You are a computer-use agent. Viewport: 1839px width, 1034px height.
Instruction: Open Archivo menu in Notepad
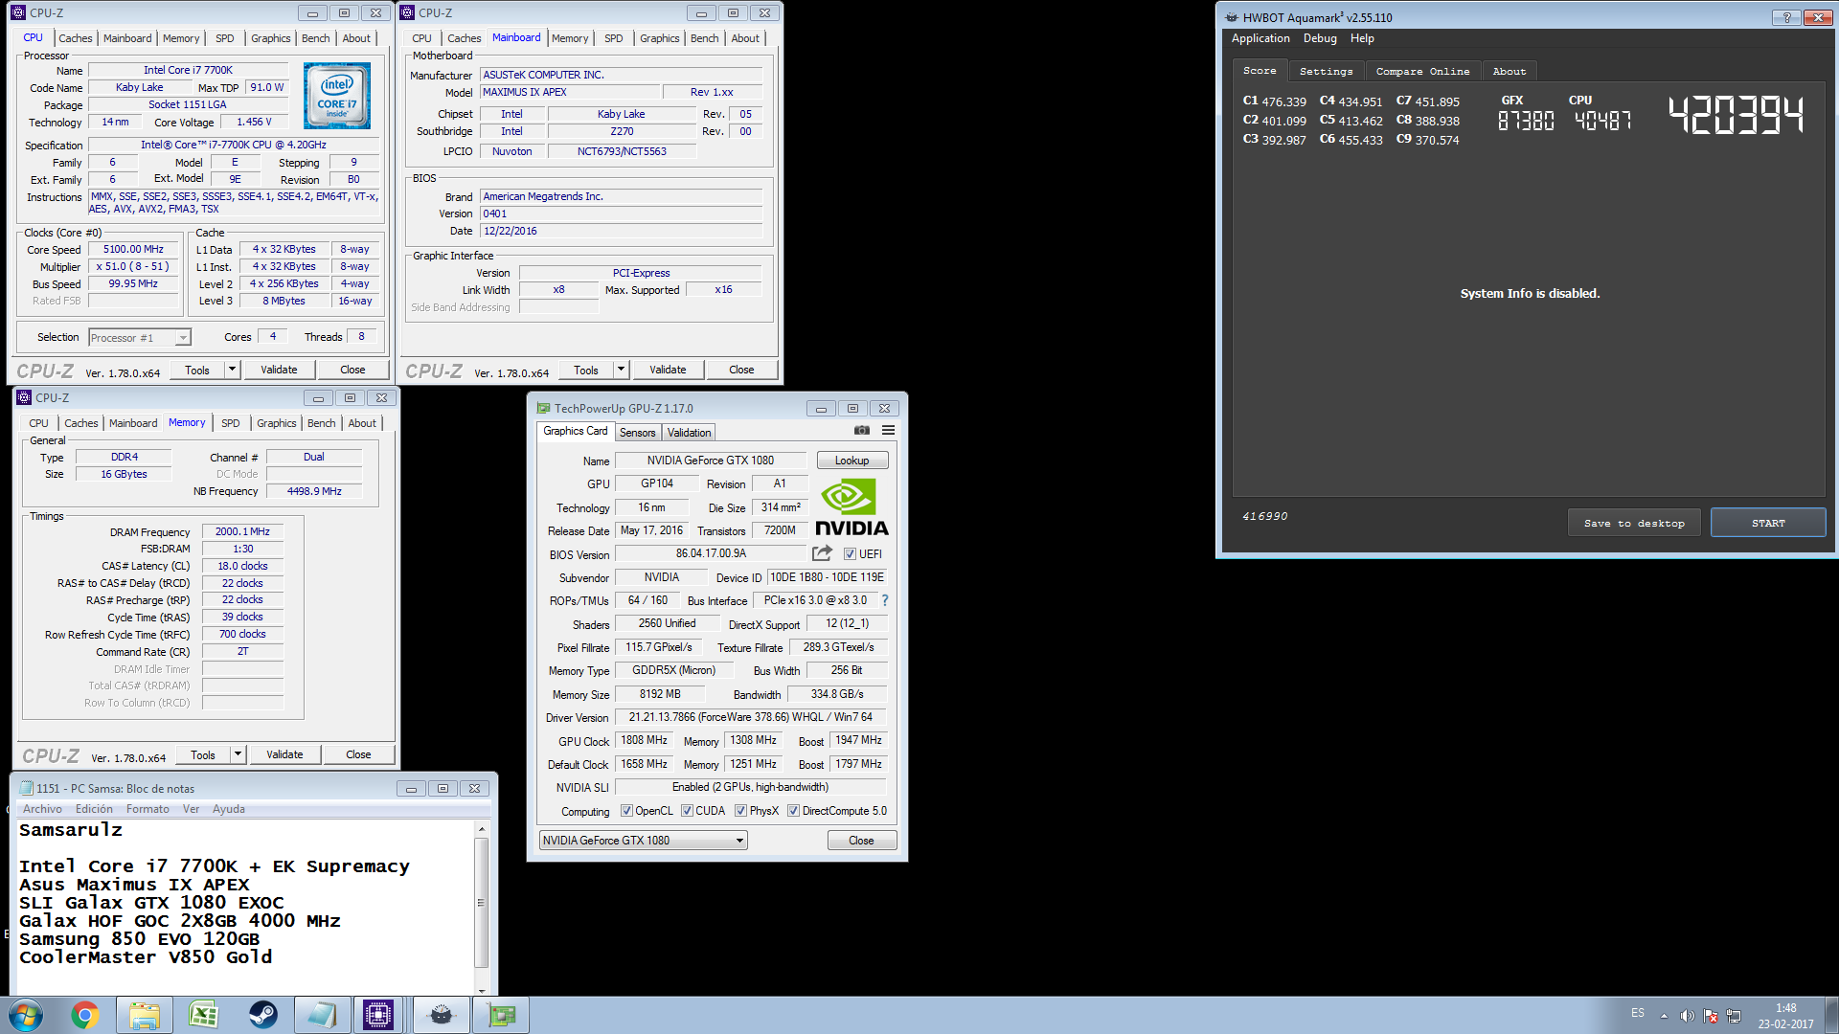[42, 809]
